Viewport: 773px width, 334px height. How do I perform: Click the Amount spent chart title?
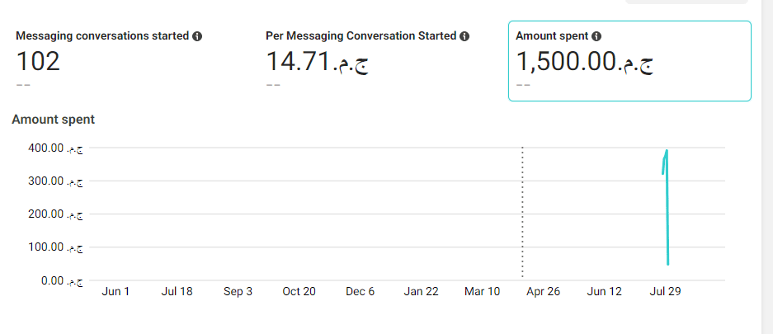tap(54, 120)
